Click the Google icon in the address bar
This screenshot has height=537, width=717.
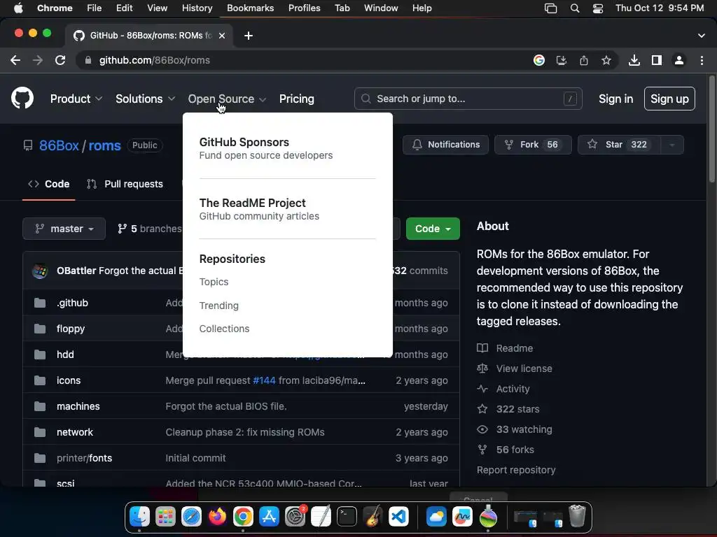point(539,60)
